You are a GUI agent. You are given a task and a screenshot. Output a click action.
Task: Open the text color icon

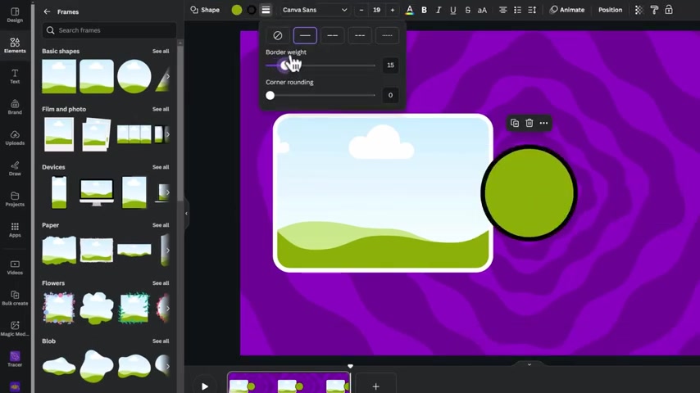coord(409,10)
